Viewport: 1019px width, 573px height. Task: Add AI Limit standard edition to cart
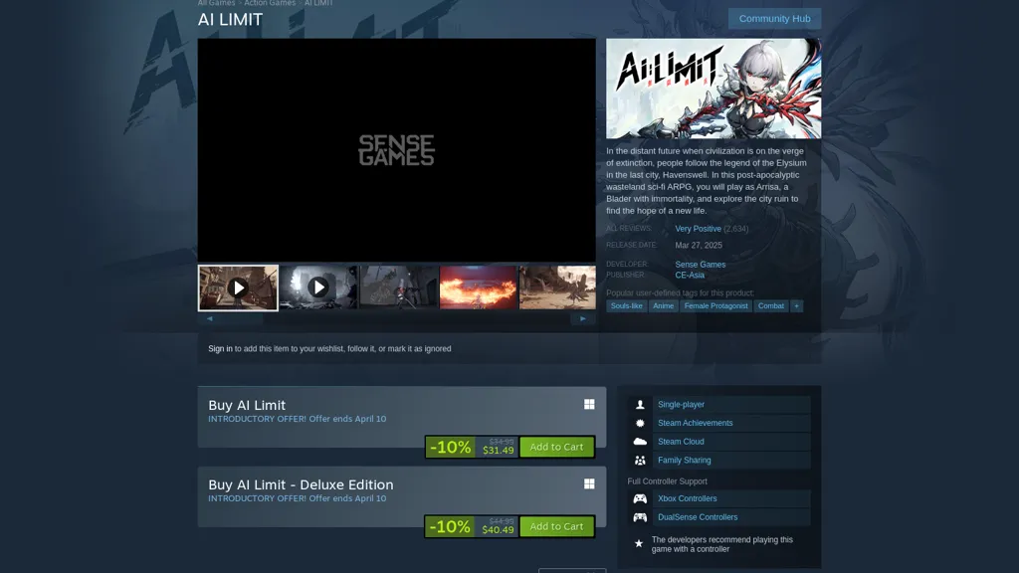coord(556,447)
